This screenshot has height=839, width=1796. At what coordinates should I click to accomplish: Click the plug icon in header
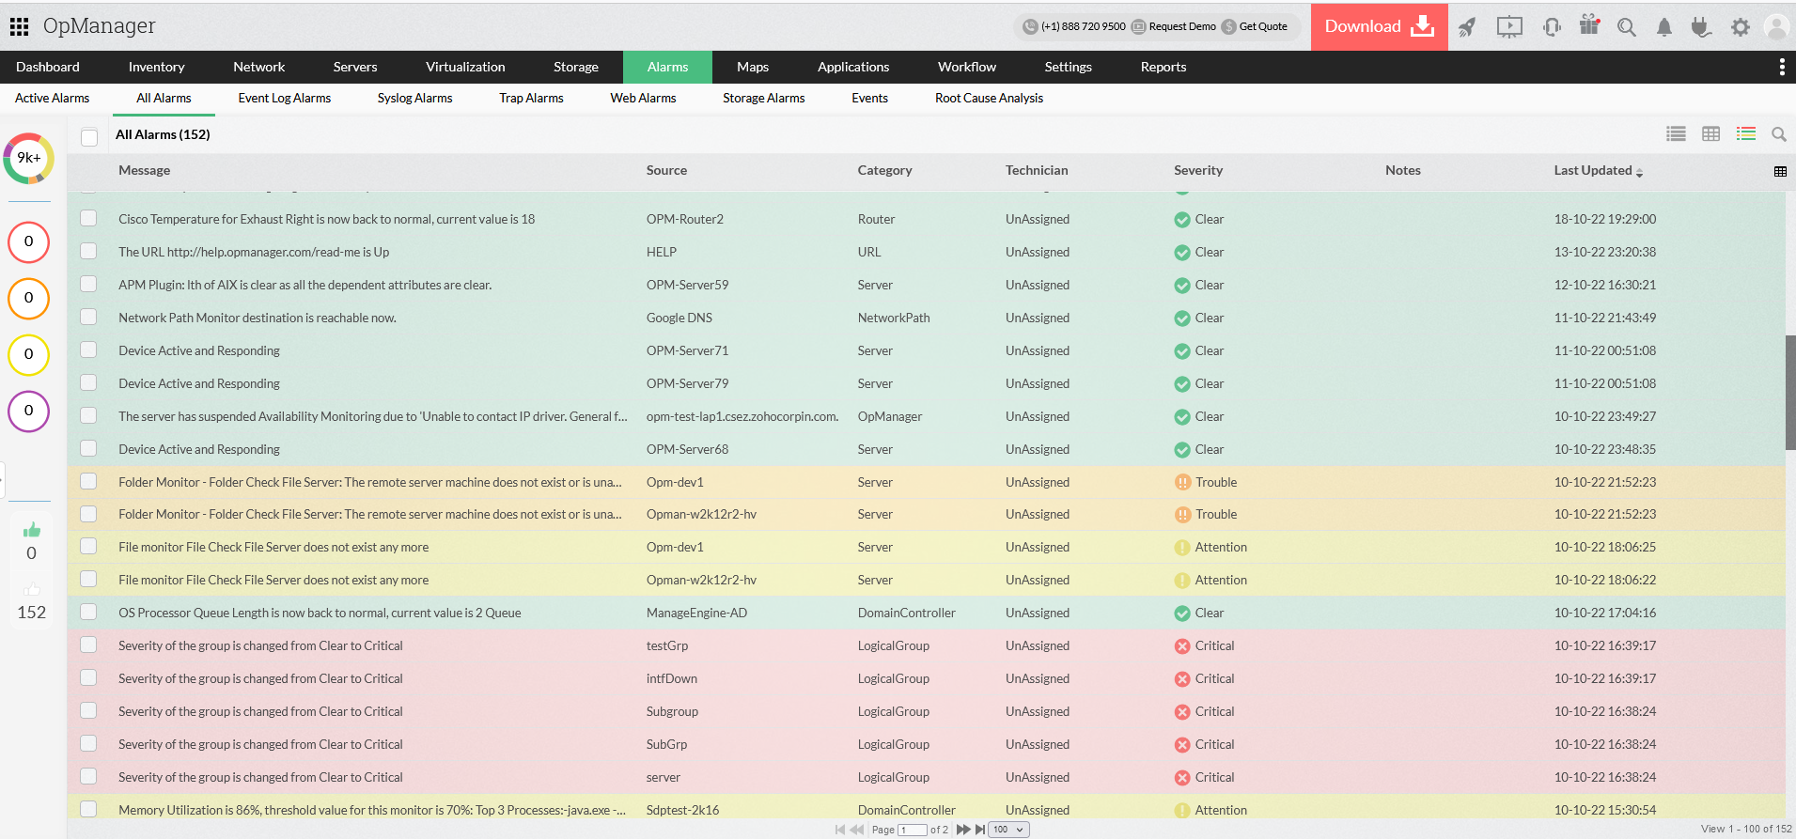tap(1701, 27)
